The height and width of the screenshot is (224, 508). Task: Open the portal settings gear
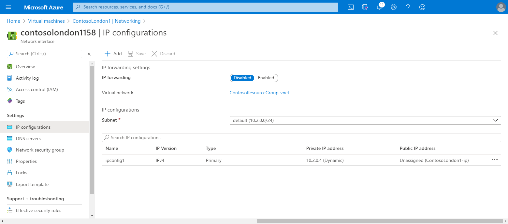tap(393, 7)
